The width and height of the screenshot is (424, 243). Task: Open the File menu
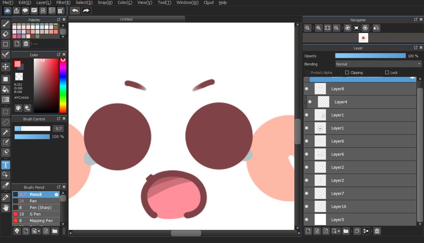click(x=8, y=2)
